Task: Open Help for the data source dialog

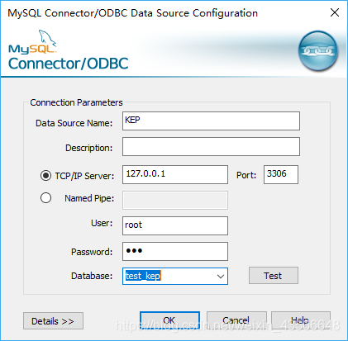Action: (x=301, y=320)
